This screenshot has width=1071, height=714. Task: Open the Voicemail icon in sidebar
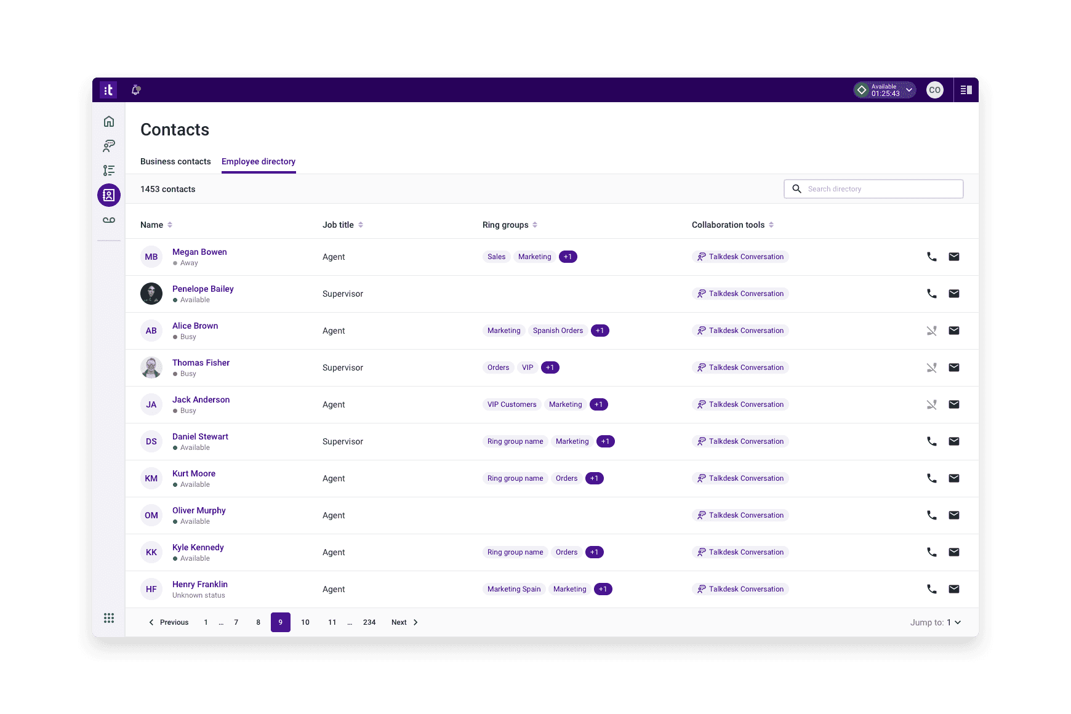pyautogui.click(x=109, y=220)
